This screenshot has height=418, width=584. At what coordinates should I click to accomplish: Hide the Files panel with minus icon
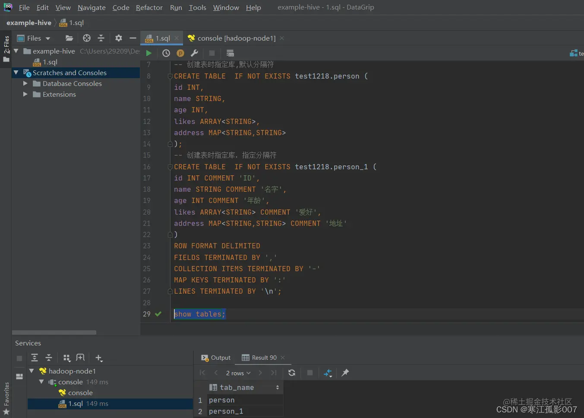[x=133, y=38]
